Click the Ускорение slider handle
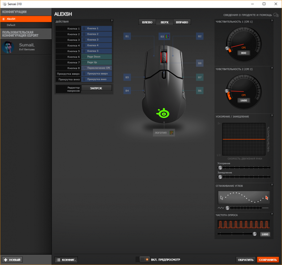This screenshot has width=282, height=265. click(x=220, y=168)
